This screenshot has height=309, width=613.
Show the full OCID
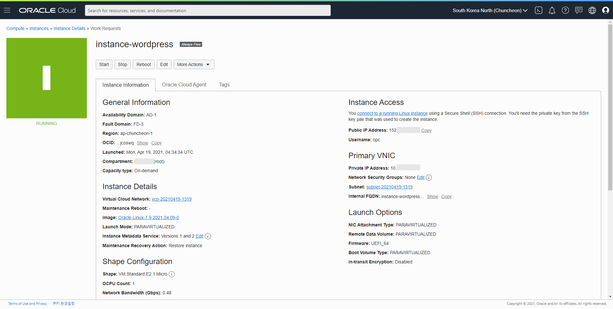142,143
